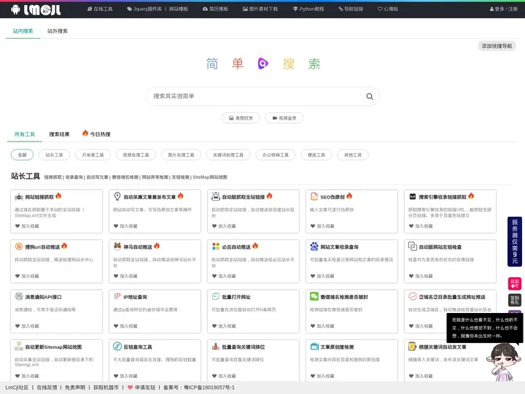Click 自动采集文章兼发布文章 pin icon
525x394 pixels.
(117, 196)
